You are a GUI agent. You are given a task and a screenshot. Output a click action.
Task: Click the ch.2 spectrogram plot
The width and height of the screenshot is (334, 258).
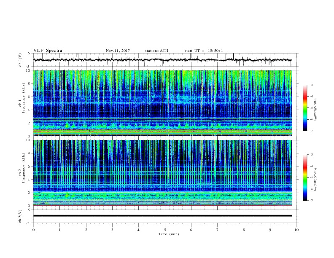coord(163,173)
